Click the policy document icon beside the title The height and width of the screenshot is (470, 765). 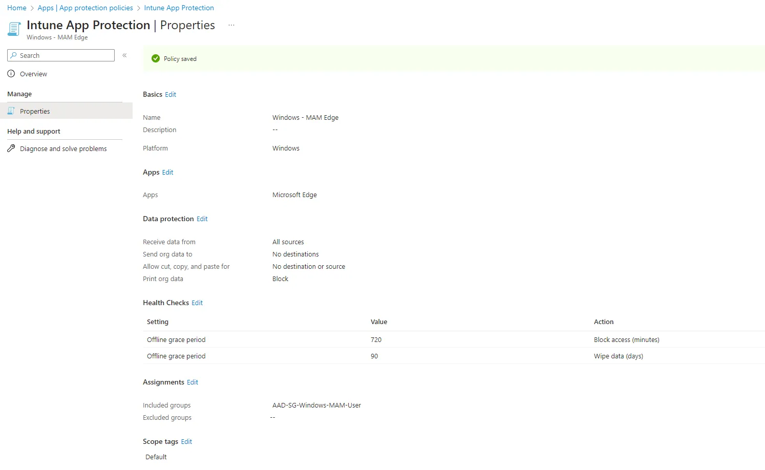click(x=14, y=29)
